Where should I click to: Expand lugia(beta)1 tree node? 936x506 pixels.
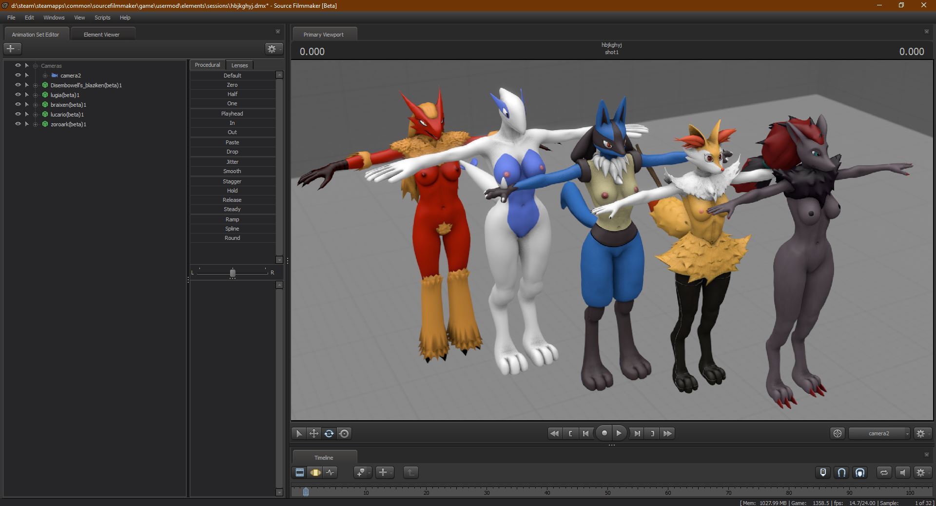tap(36, 95)
